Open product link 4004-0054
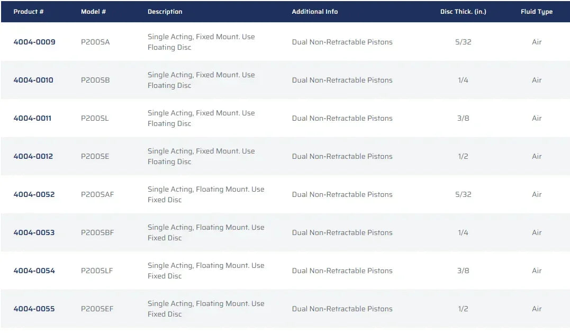 coord(34,271)
